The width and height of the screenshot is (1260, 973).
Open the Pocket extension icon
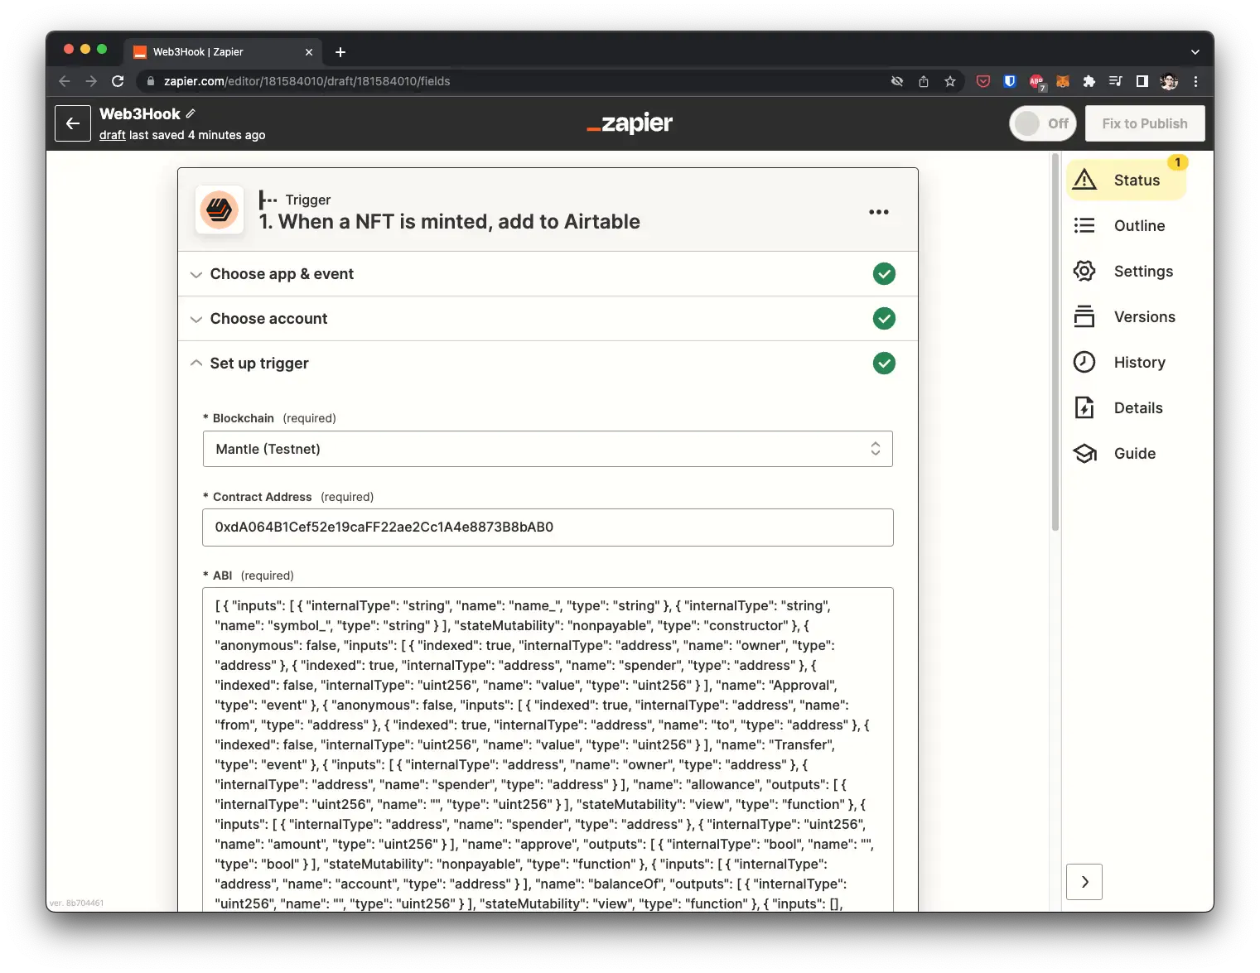point(983,81)
